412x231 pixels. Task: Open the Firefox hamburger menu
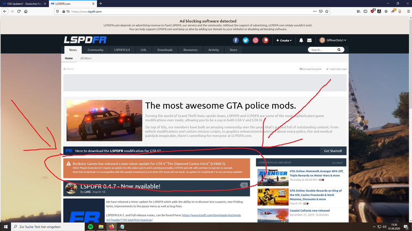coord(408,11)
